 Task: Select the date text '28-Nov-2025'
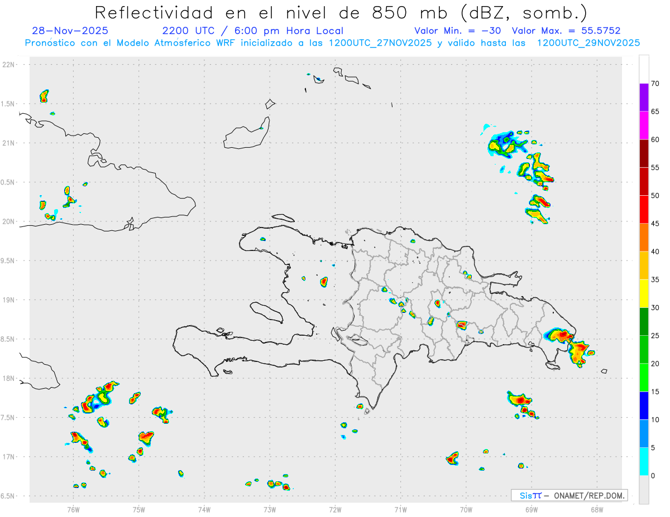[70, 31]
